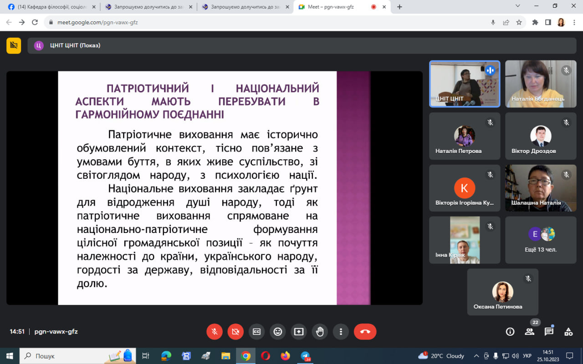Open the Chrome tab search dropdown
The width and height of the screenshot is (583, 364).
point(517,6)
